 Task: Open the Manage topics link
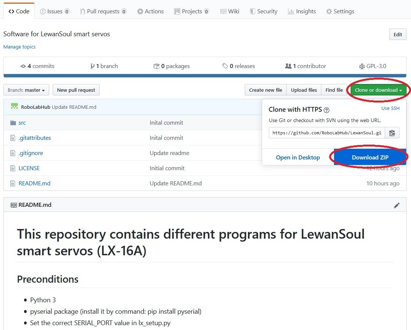[19, 47]
